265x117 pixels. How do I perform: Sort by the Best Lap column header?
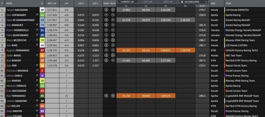[x=52, y=3]
